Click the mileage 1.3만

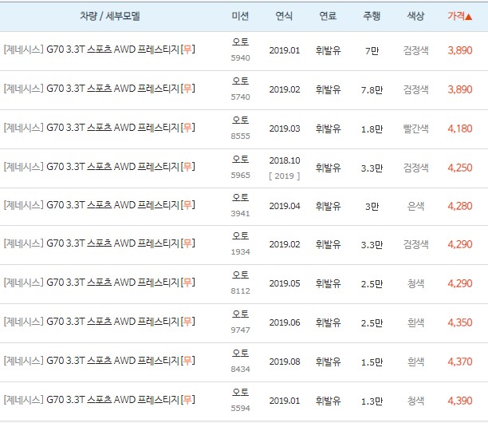point(372,401)
